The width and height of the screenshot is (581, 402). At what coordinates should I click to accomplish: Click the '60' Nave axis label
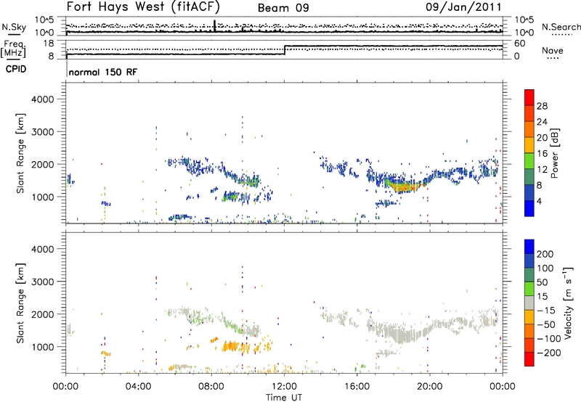pos(519,44)
